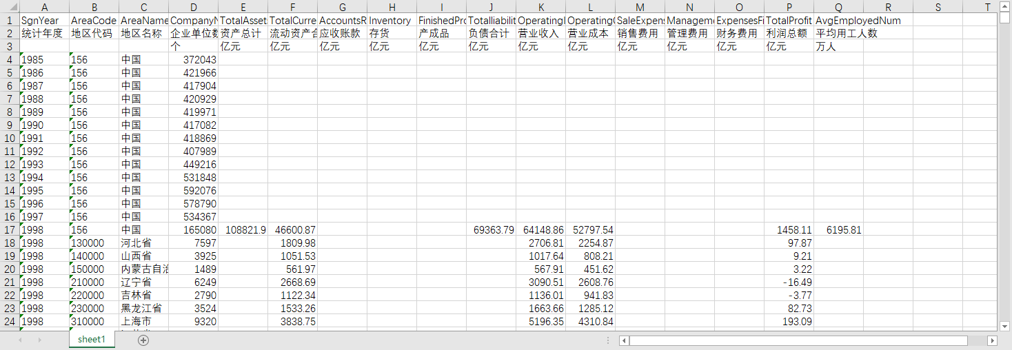Click the tab bar resize handle dots
Image resolution: width=1012 pixels, height=350 pixels.
607,340
